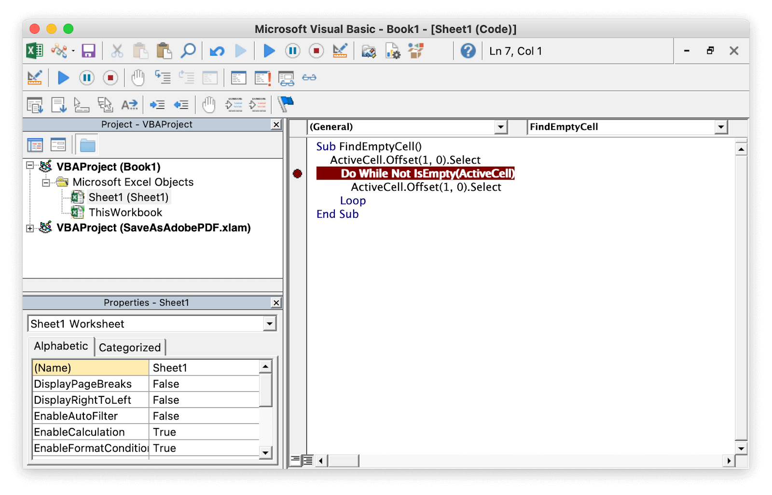
Task: Expand the VBAProject (SaveAsAdobePDF.xlam) node
Action: (x=30, y=228)
